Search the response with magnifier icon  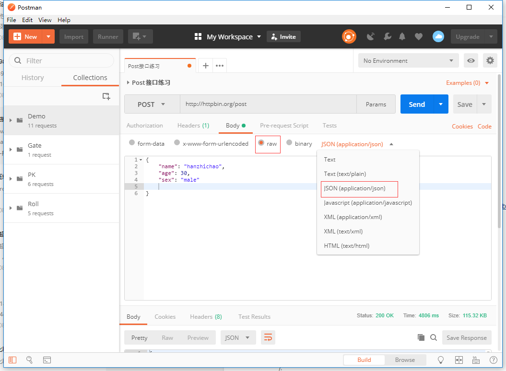tap(434, 337)
